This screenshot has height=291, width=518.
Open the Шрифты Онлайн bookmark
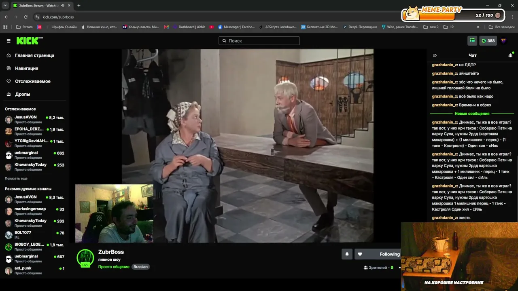click(x=61, y=27)
